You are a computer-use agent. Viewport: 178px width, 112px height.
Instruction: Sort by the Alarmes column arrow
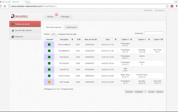click(x=52, y=39)
